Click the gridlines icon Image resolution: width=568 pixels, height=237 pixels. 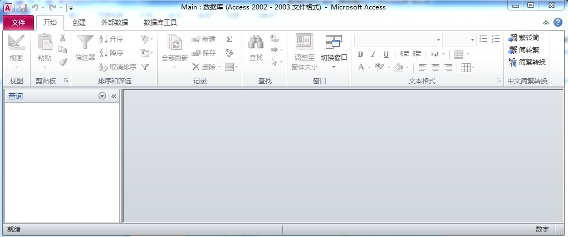[466, 68]
